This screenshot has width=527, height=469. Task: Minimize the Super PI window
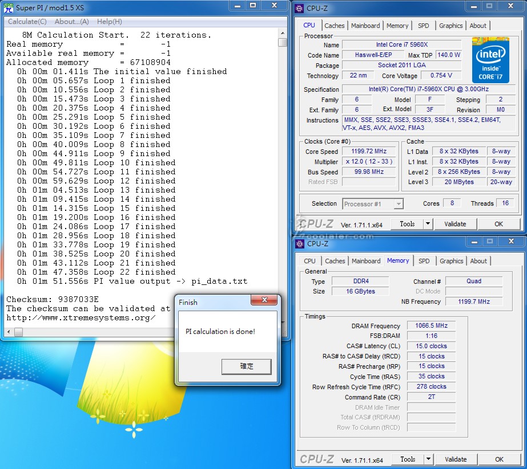point(238,6)
